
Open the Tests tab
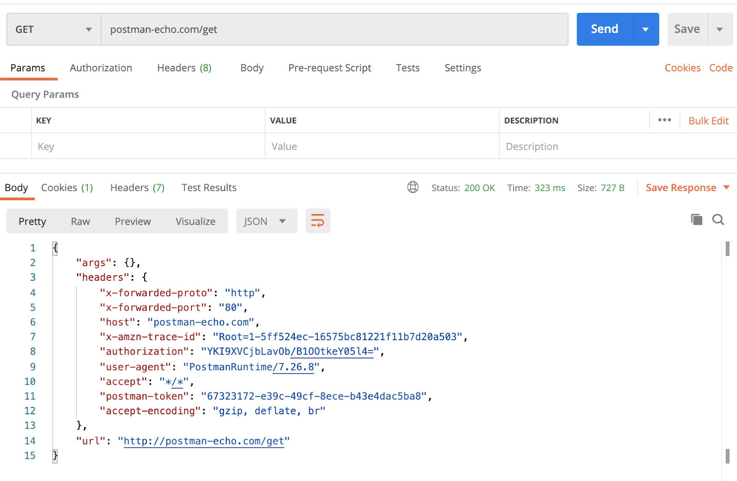point(408,68)
